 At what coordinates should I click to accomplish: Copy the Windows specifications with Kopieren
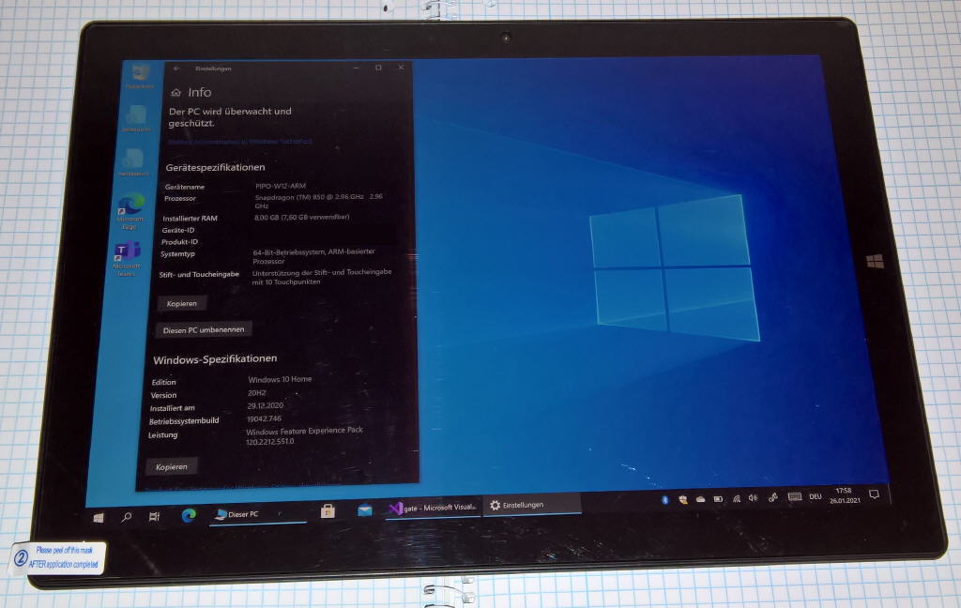[x=172, y=466]
